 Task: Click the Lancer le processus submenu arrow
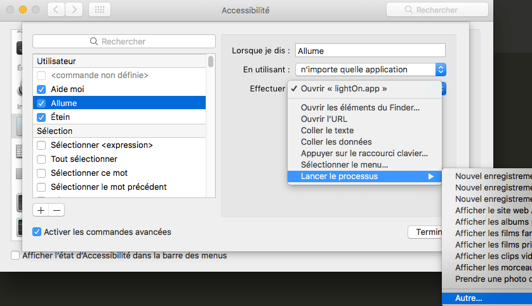coord(431,176)
